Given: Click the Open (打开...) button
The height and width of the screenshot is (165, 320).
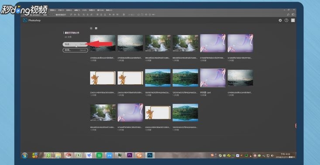Looking at the screenshot, I should pyautogui.click(x=75, y=50).
